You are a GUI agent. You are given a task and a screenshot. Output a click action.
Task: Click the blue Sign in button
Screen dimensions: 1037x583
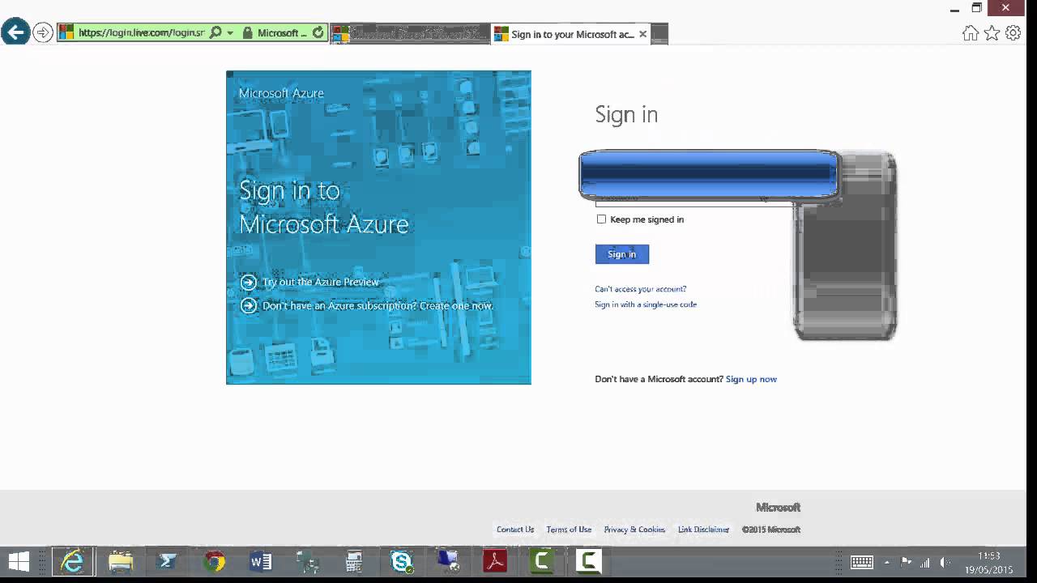622,254
